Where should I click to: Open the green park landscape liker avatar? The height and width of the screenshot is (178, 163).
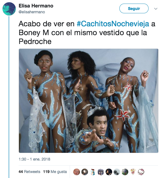point(125,172)
